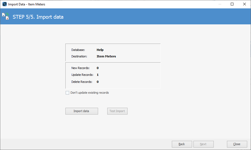
Task: Click the 'Import Data - Item Meters' window title
Action: tap(26, 4)
